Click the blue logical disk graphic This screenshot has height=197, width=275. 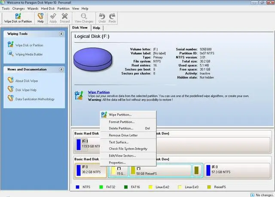[93, 59]
